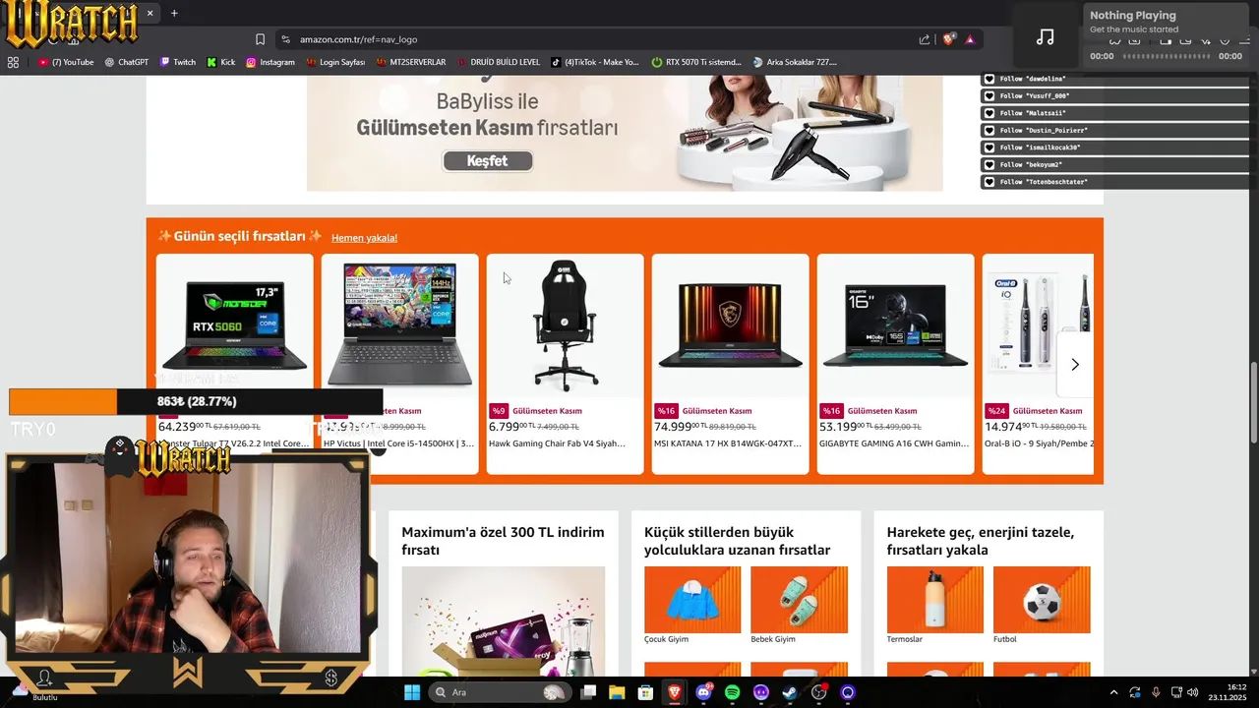
Task: Open the Arka Sokaklar bookmark
Action: tap(794, 62)
